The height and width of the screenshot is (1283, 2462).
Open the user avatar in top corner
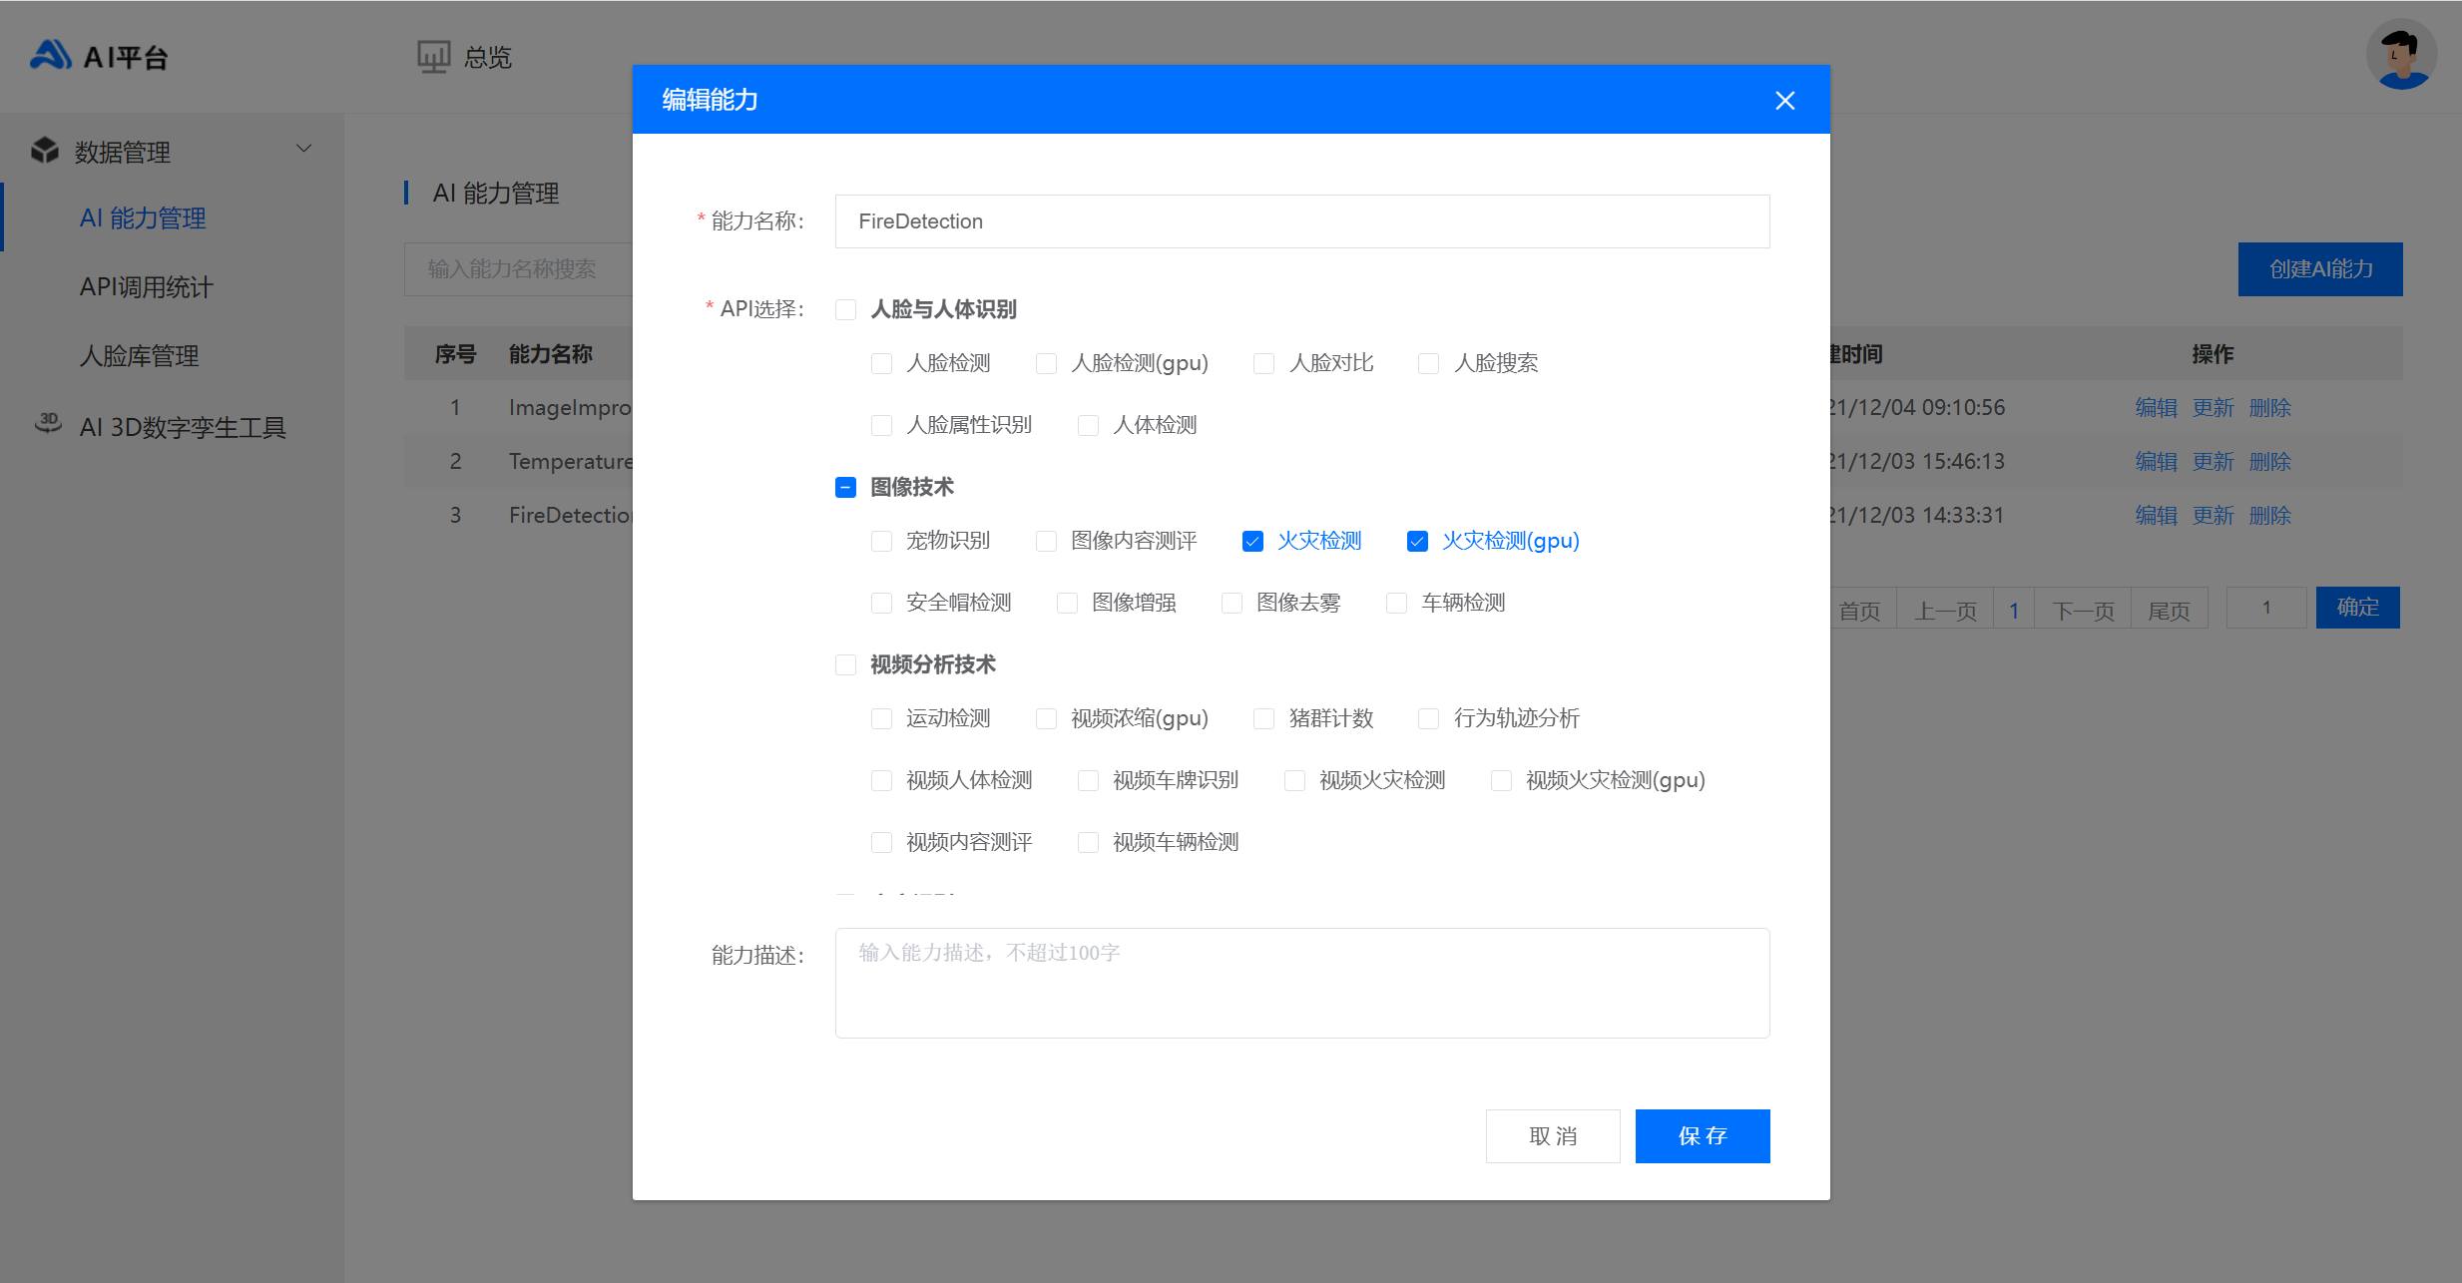point(2401,55)
